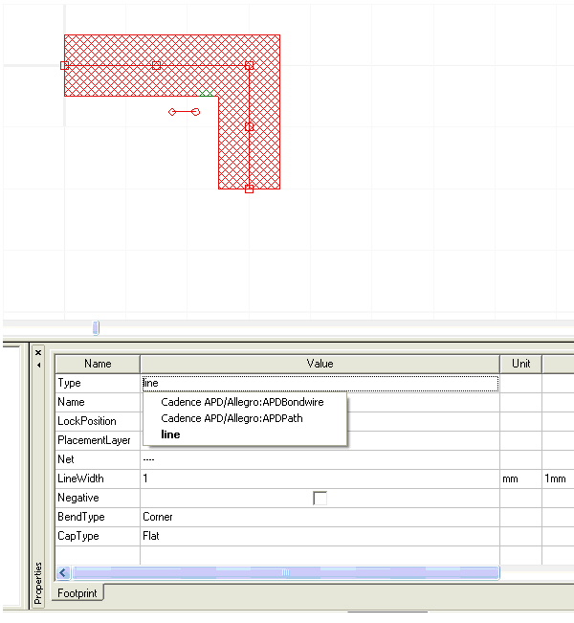Select Cadence APD/Allegro:APDBondwire from the Type list

coord(242,403)
